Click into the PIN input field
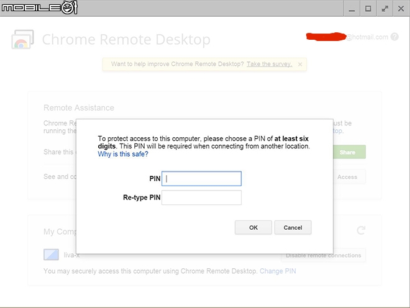Viewport: 410px width, 308px height. coord(201,179)
